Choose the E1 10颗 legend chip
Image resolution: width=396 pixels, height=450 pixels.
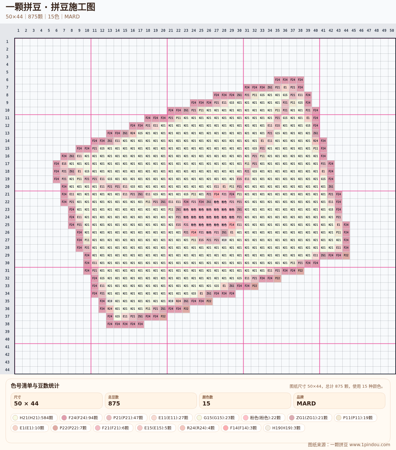click(x=30, y=428)
